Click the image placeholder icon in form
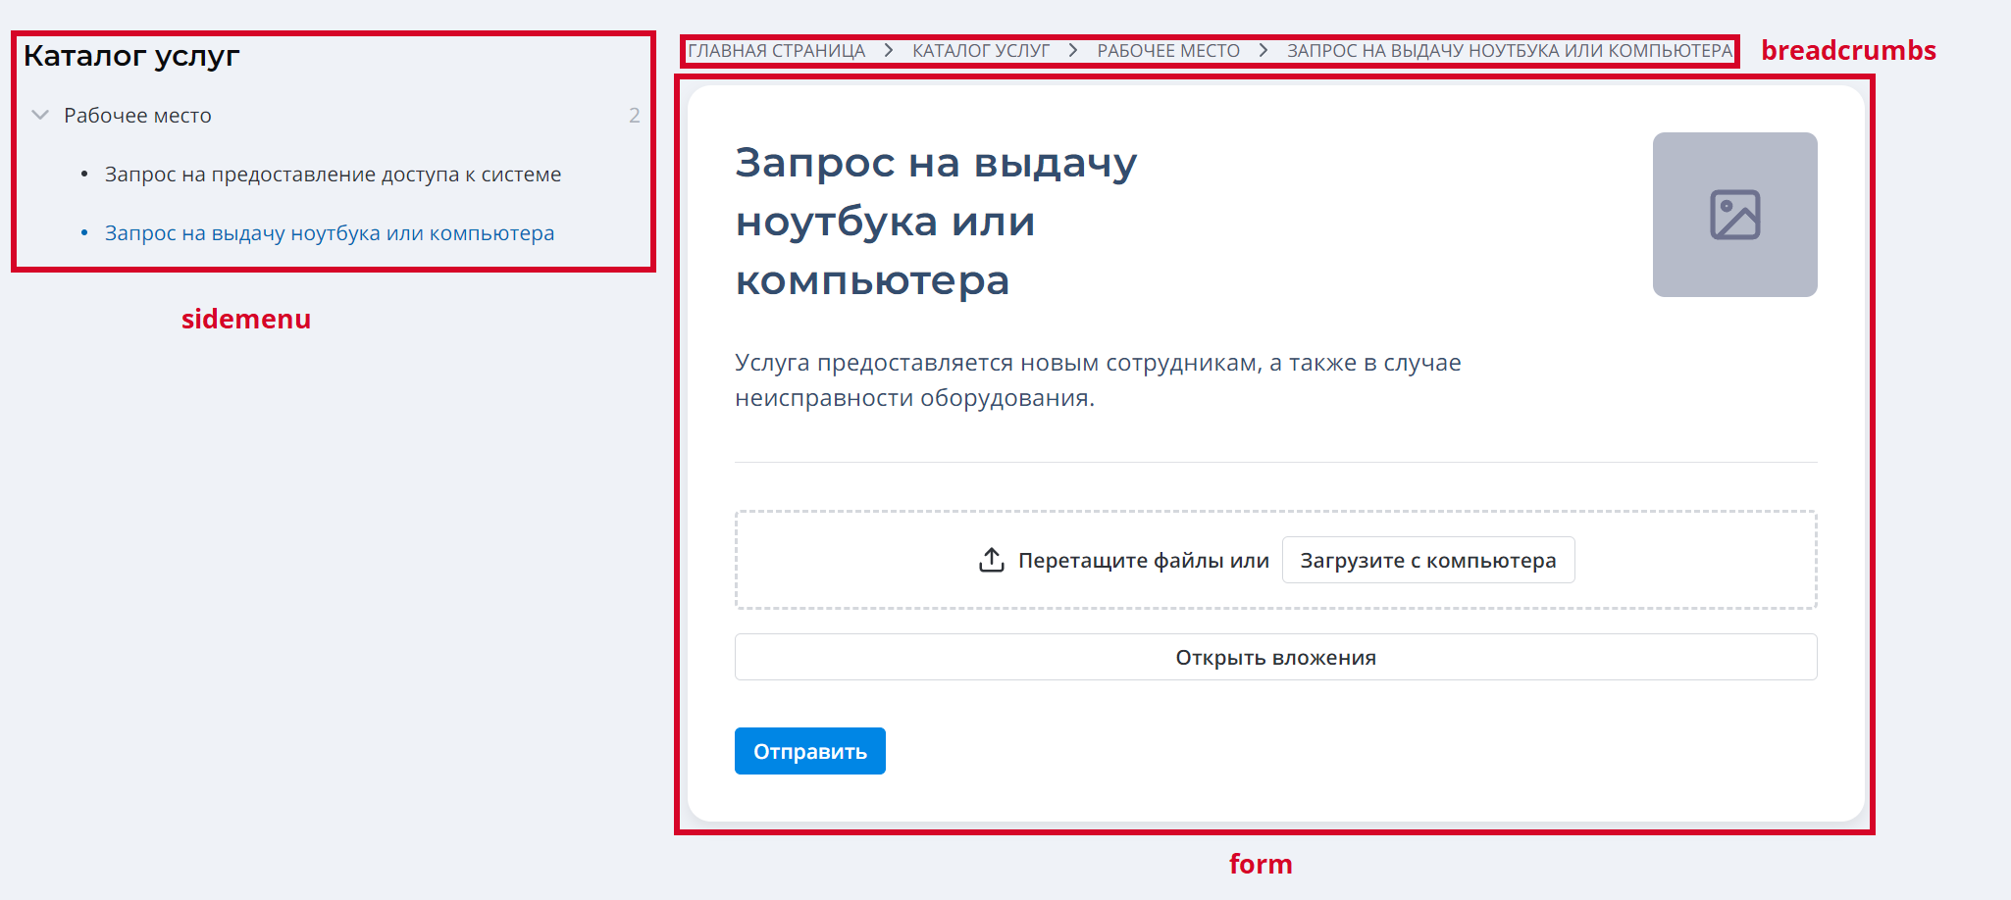This screenshot has width=2011, height=900. pos(1734,215)
